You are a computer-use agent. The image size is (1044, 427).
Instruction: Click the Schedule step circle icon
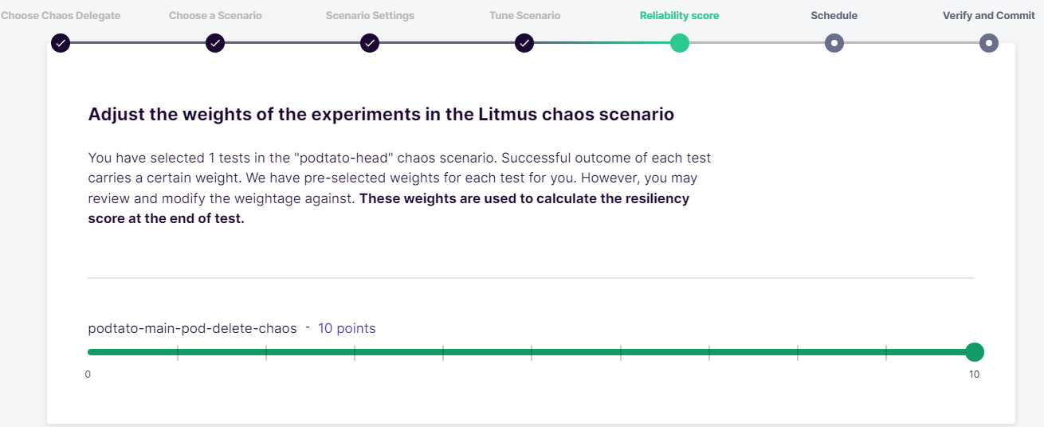tap(834, 43)
